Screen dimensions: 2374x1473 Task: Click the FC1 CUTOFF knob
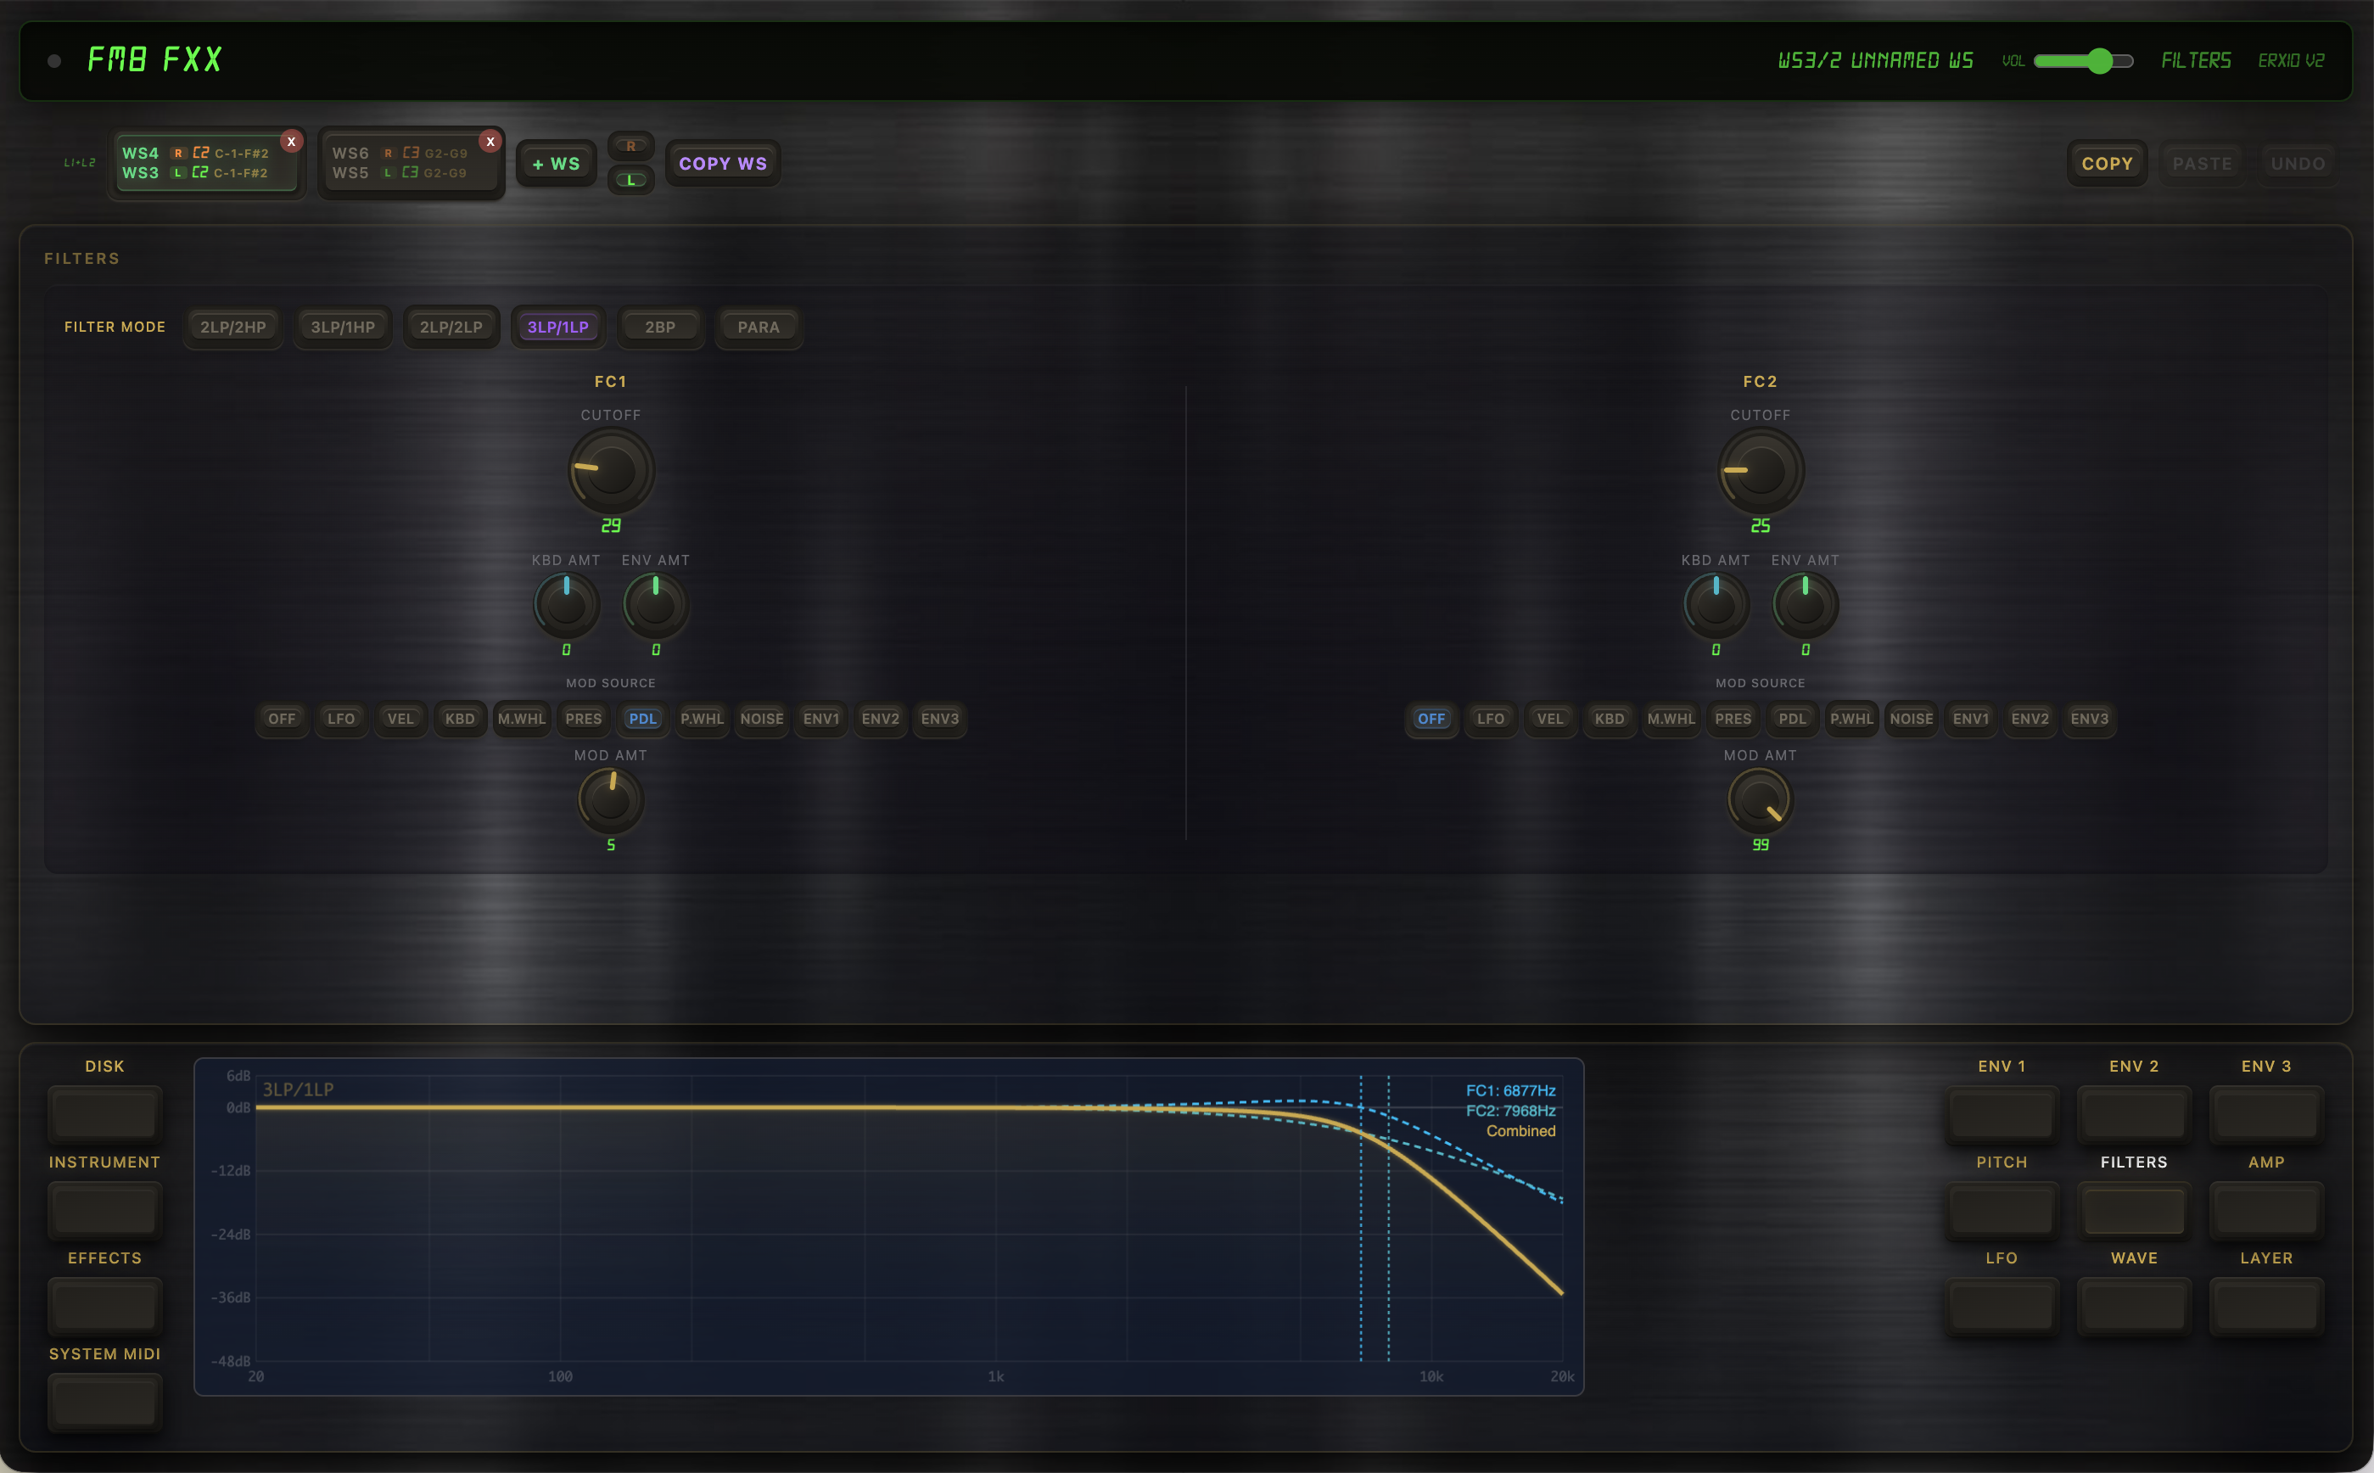611,471
